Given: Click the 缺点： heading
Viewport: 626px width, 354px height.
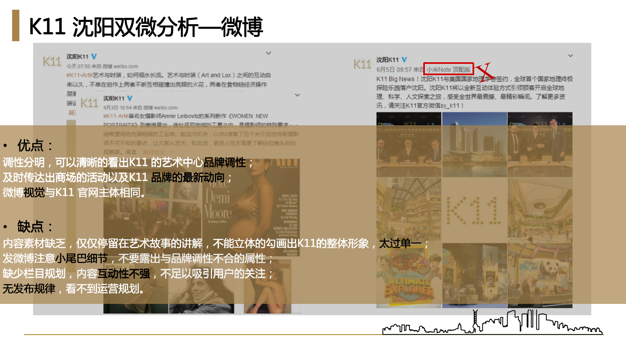Looking at the screenshot, I should (x=35, y=226).
